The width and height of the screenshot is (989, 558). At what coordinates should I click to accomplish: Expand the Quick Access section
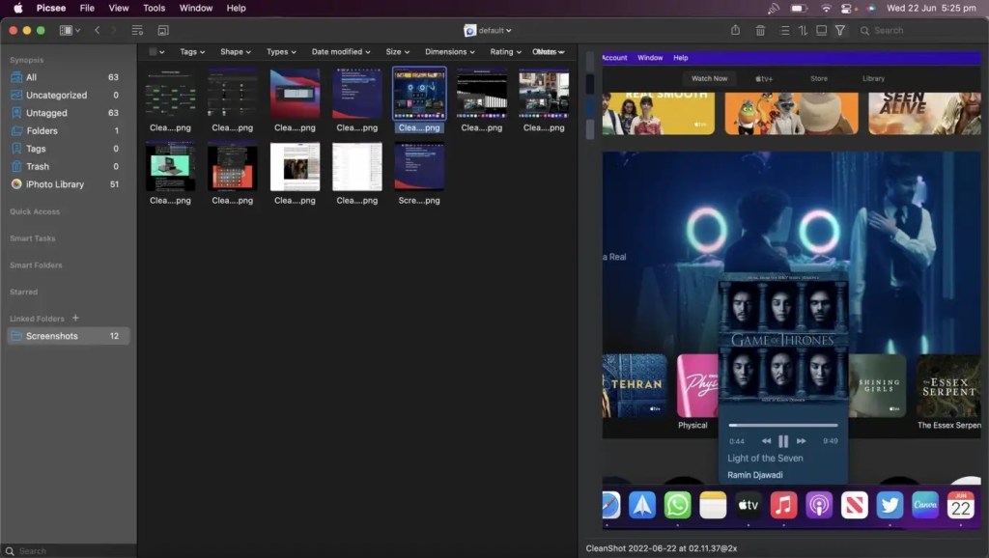tap(35, 211)
